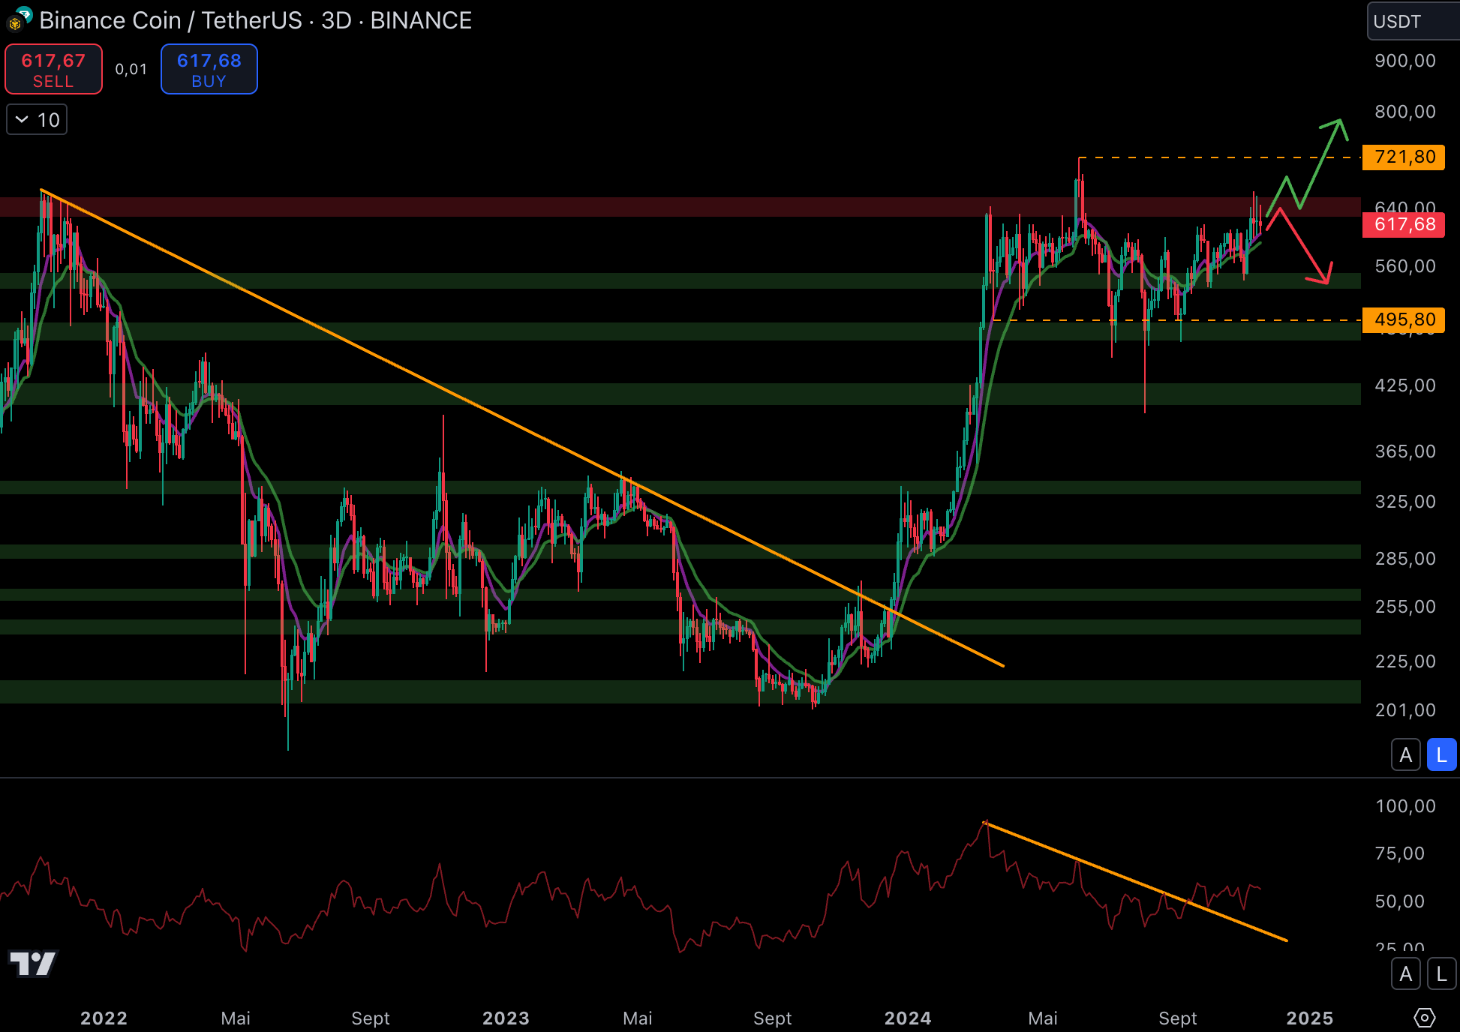Click the orange 721,80 price label

tap(1403, 157)
